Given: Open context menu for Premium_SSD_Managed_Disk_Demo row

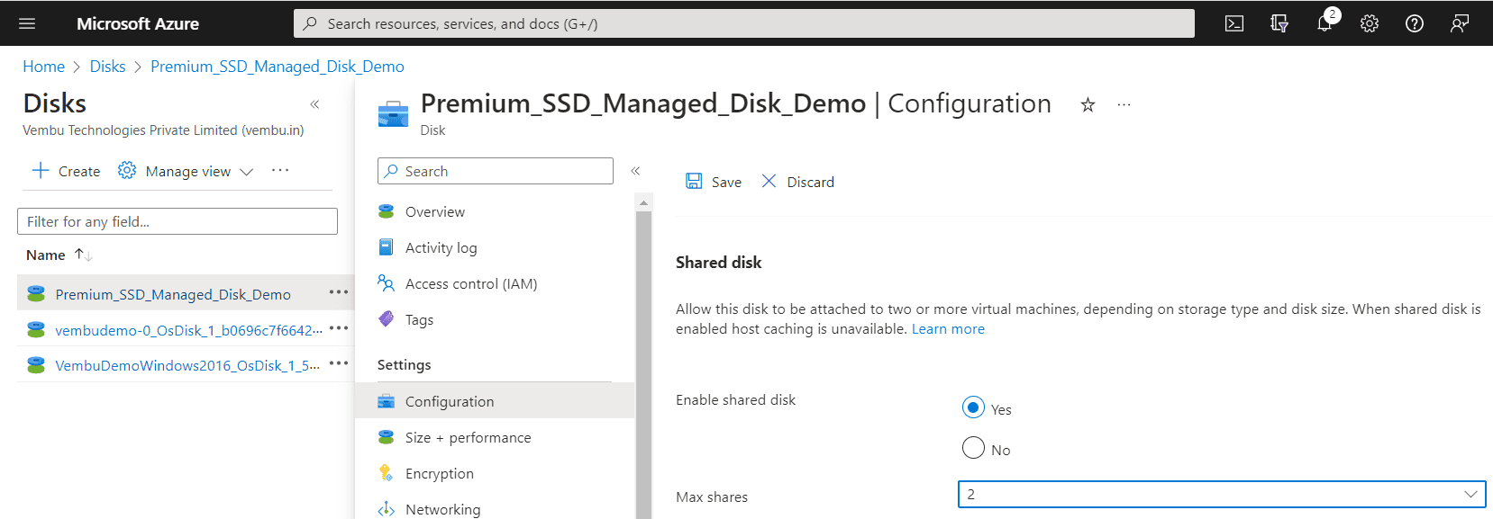Looking at the screenshot, I should click(x=339, y=292).
